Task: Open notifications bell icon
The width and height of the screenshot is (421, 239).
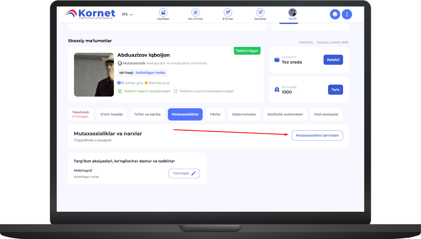Action: click(x=335, y=14)
